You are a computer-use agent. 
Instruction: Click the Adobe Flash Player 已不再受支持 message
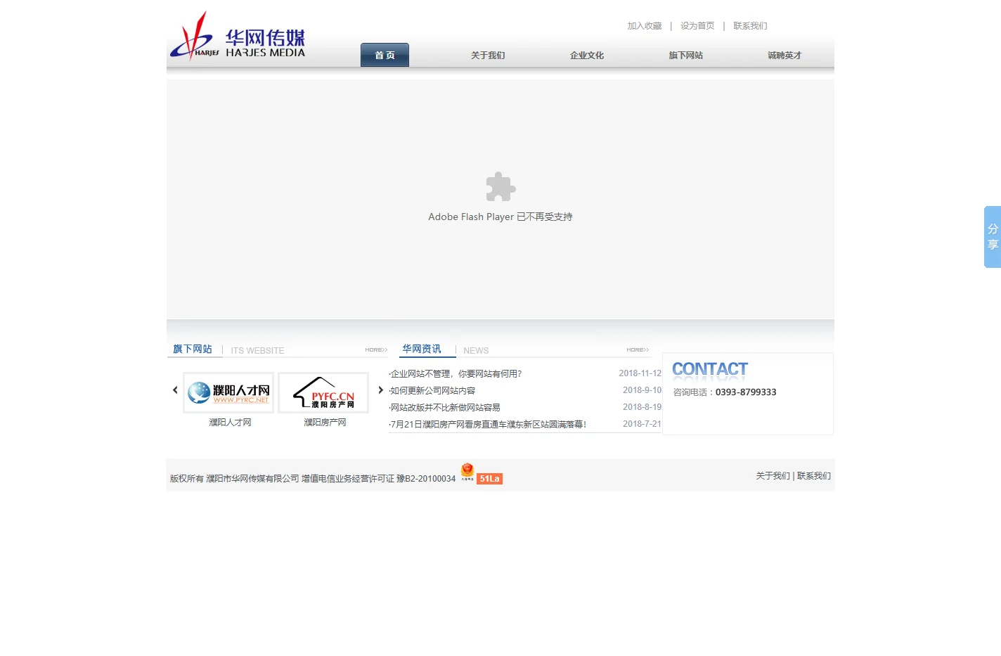(500, 217)
